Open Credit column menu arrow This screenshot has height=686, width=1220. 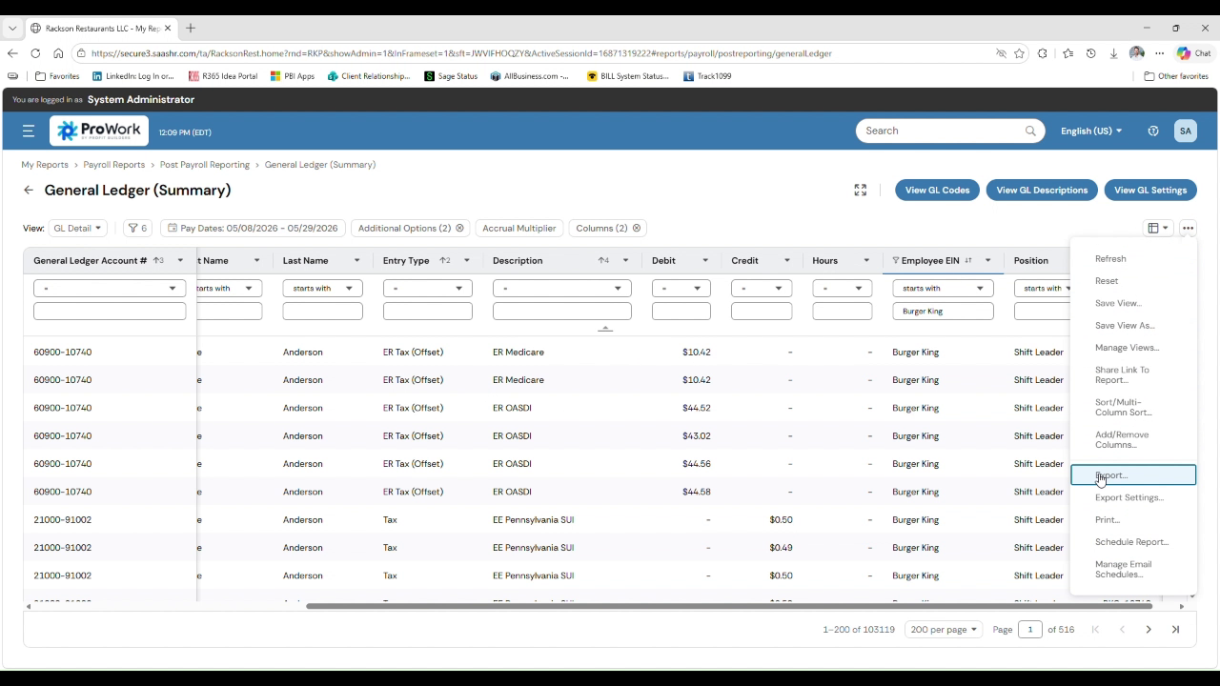pos(787,260)
